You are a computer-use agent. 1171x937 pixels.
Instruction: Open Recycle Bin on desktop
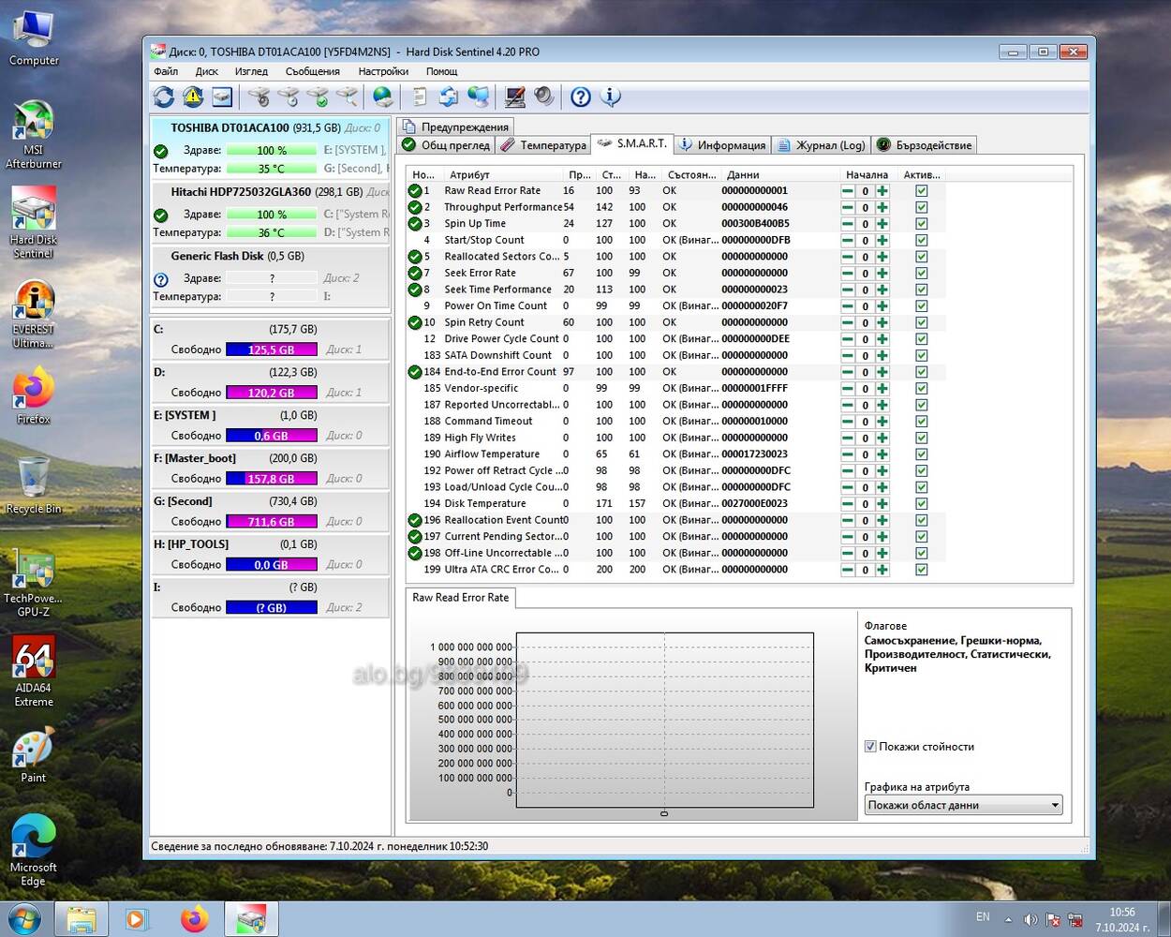click(x=34, y=484)
